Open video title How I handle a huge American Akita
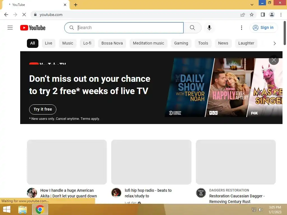 (x=69, y=193)
